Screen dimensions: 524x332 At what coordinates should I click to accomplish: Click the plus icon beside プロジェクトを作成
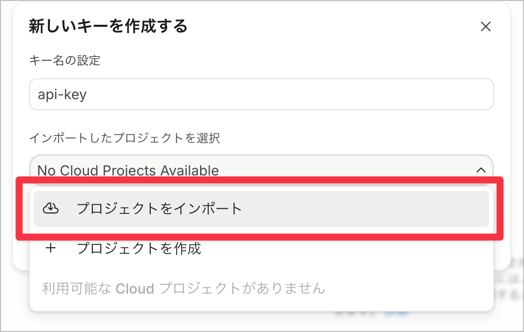point(51,248)
